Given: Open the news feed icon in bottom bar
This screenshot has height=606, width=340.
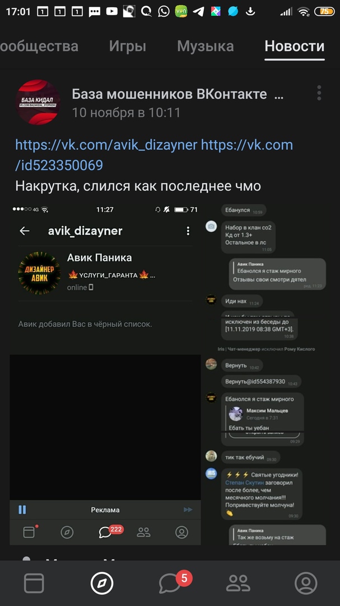Looking at the screenshot, I should [x=34, y=583].
